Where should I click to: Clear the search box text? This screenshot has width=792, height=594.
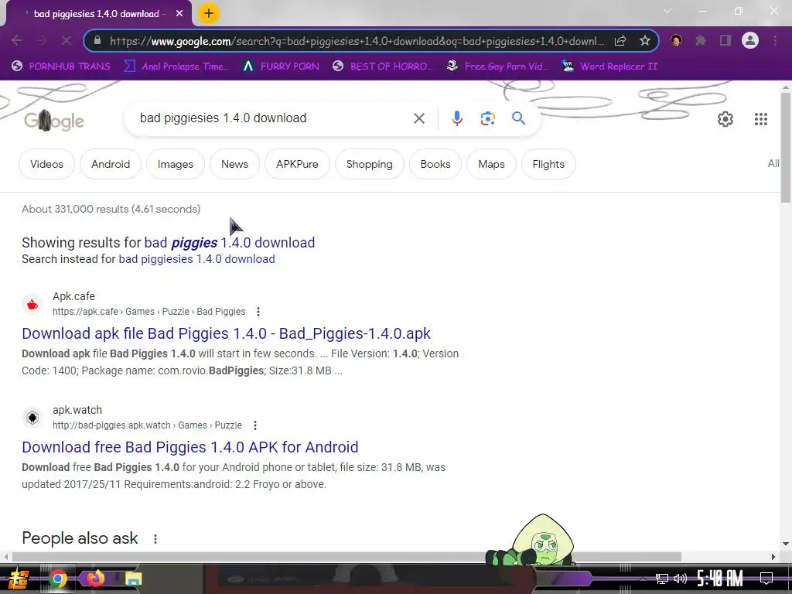(x=418, y=118)
